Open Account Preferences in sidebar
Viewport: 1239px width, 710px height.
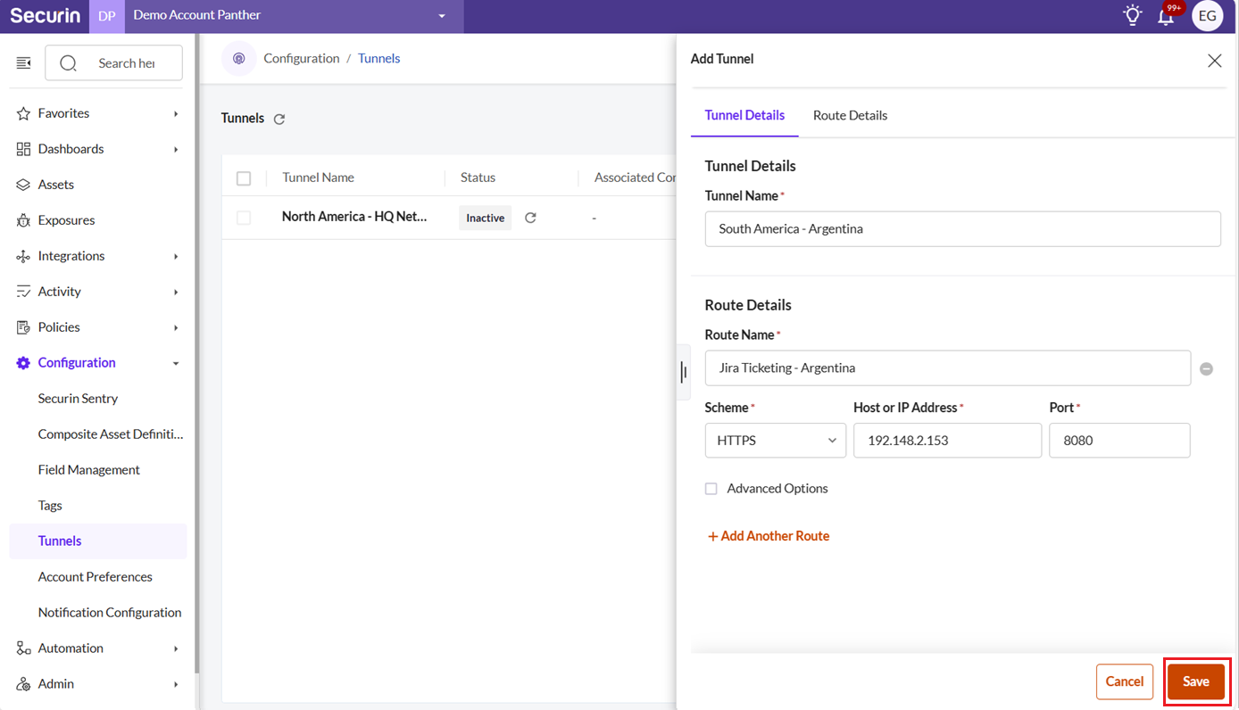coord(95,577)
